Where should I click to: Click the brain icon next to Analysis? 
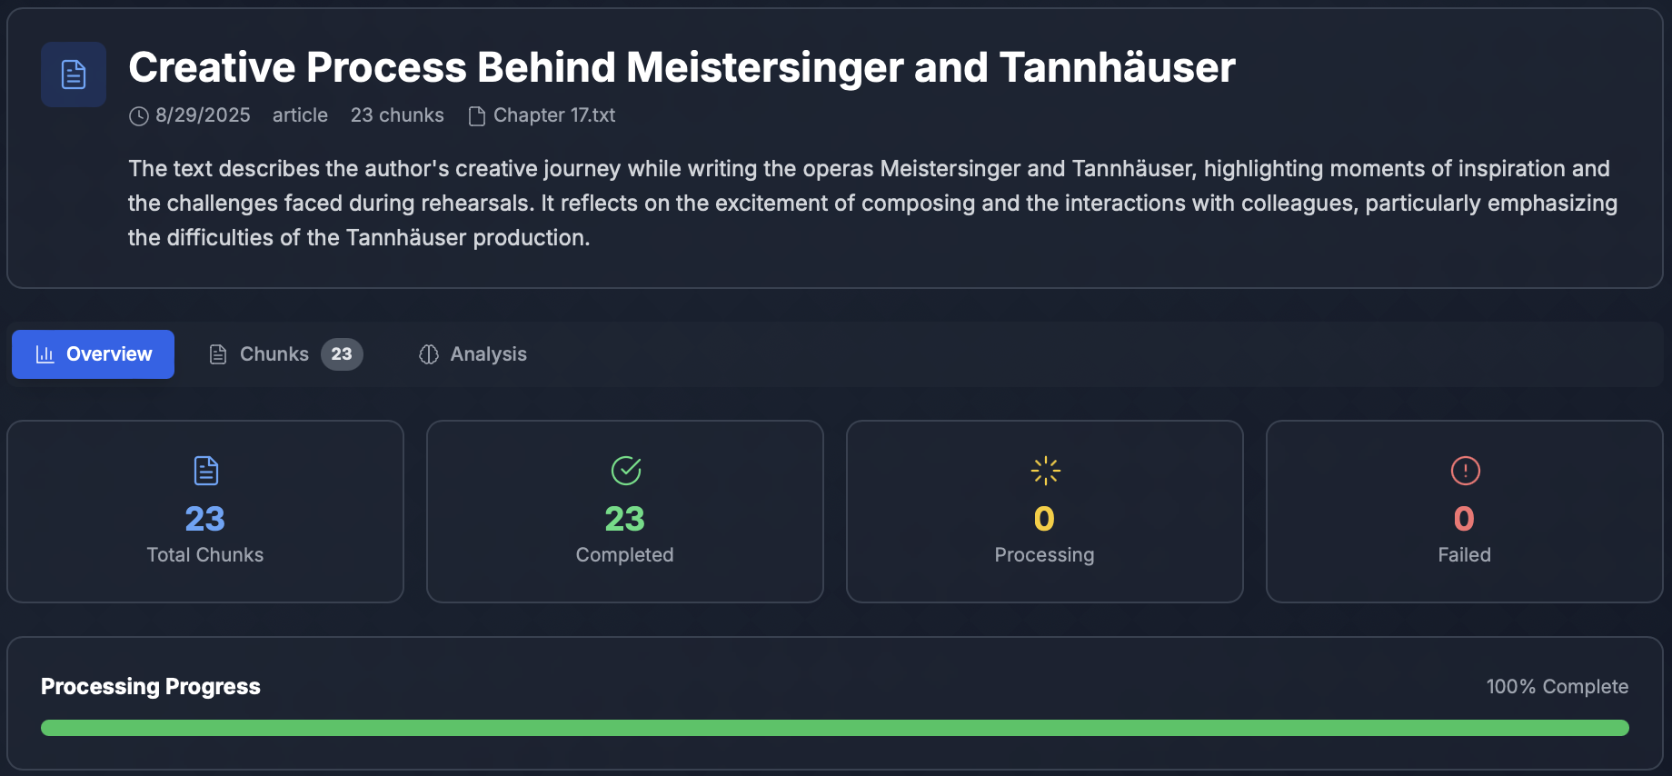click(x=429, y=354)
